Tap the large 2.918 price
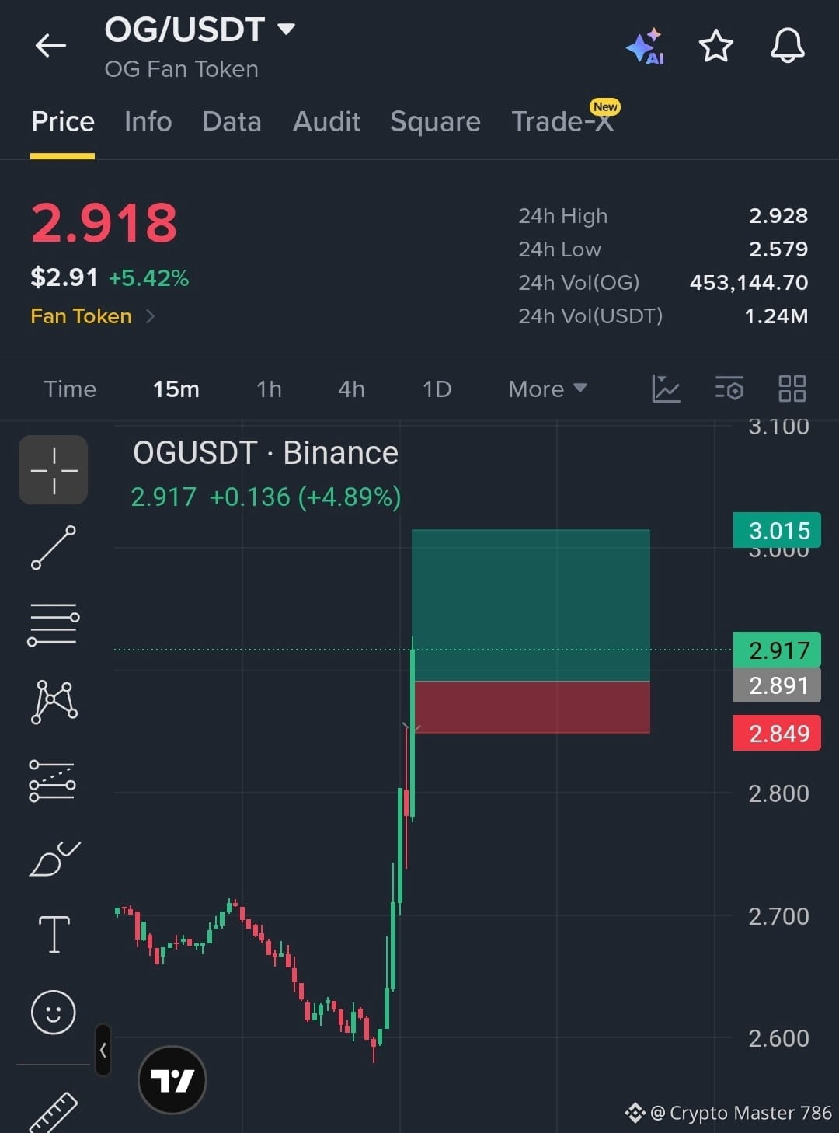 [x=104, y=223]
